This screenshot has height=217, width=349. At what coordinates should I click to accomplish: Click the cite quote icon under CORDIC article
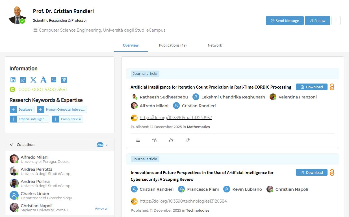(x=154, y=140)
